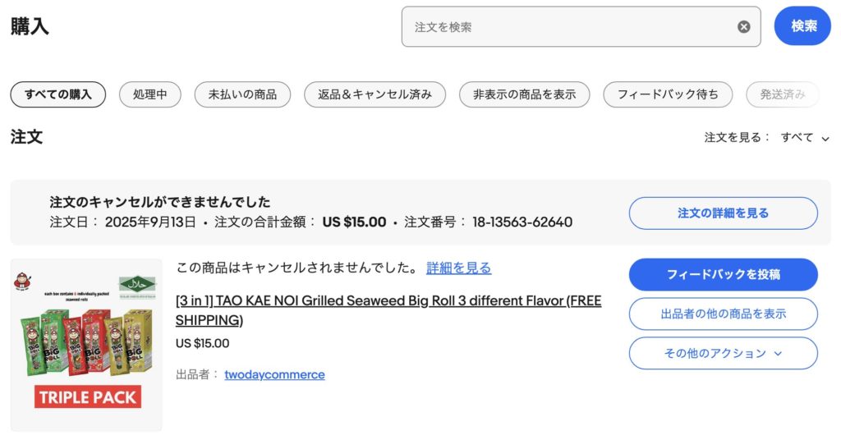The height and width of the screenshot is (440, 841).
Task: Open the フィードバック待ち filter
Action: pyautogui.click(x=668, y=94)
